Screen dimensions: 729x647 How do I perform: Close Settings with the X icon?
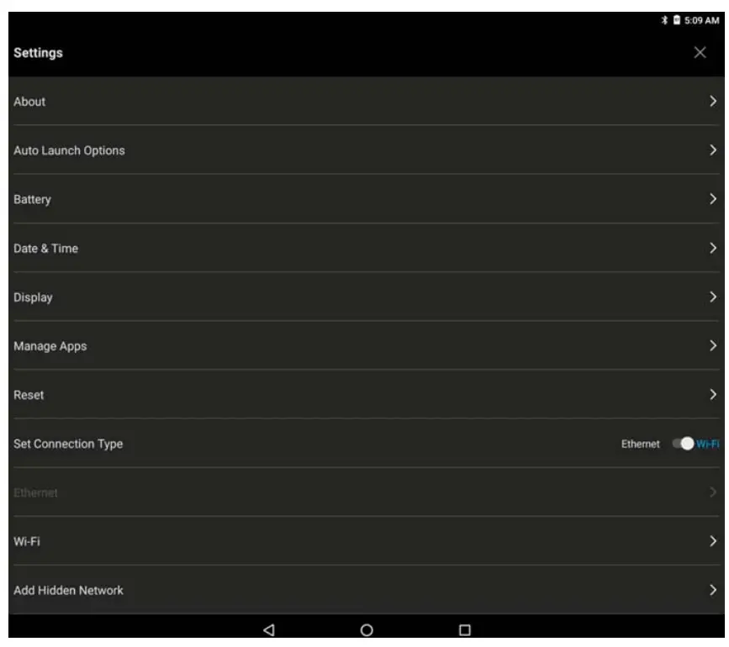(x=700, y=52)
